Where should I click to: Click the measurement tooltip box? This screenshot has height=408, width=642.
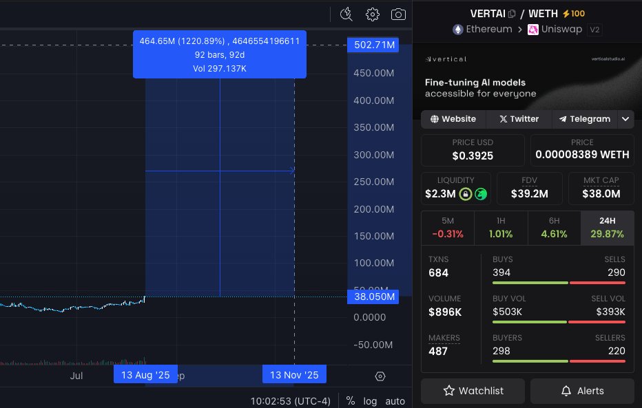(220, 54)
